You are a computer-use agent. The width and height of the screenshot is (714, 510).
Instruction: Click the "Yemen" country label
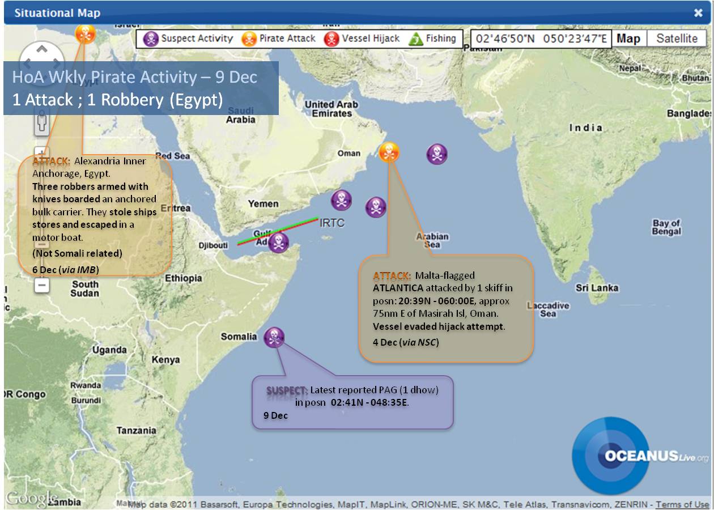click(263, 204)
